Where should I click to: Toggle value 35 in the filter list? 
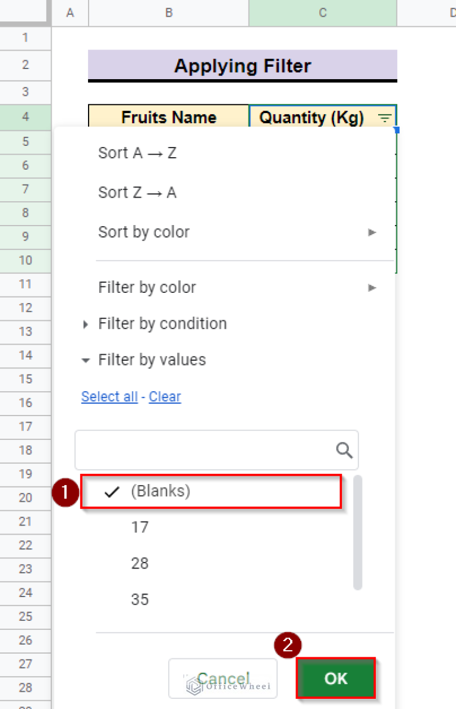pyautogui.click(x=140, y=599)
